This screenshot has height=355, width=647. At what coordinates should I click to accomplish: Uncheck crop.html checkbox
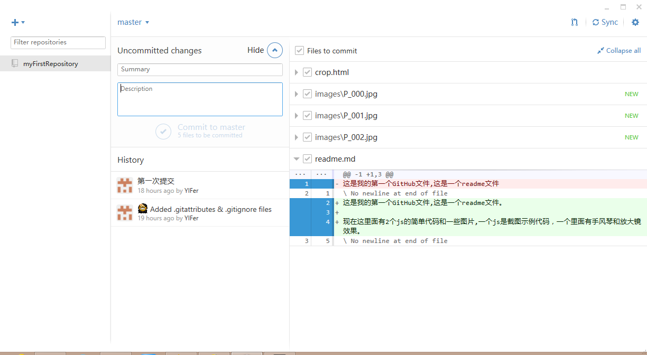[307, 72]
